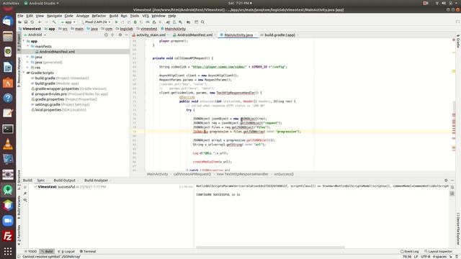The width and height of the screenshot is (461, 259).
Task: Save all files with floppy icon
Action: 26,22
